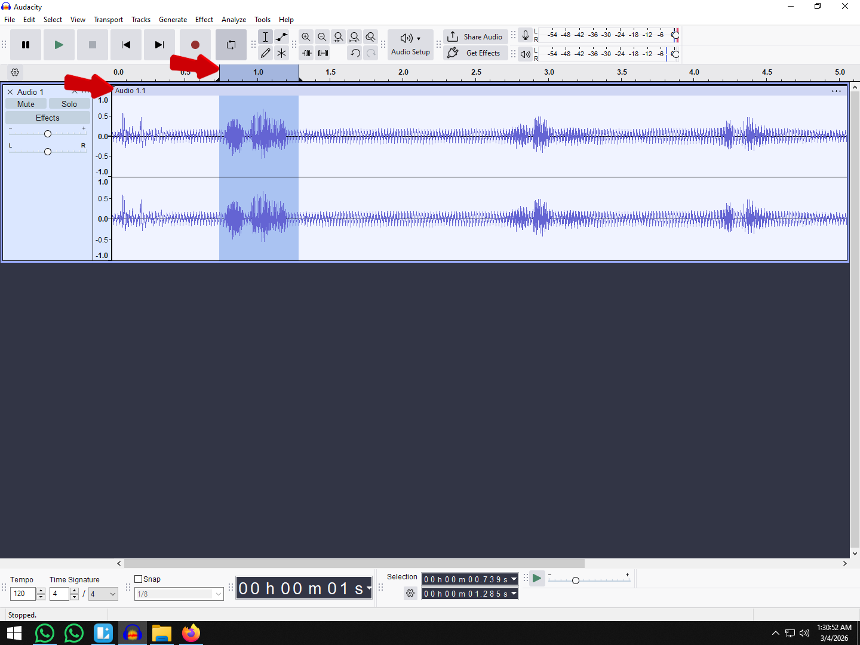Enable the Snap checkbox

[x=139, y=579]
